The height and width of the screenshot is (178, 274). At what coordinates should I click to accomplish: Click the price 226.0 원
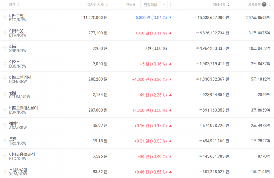[x=100, y=48]
